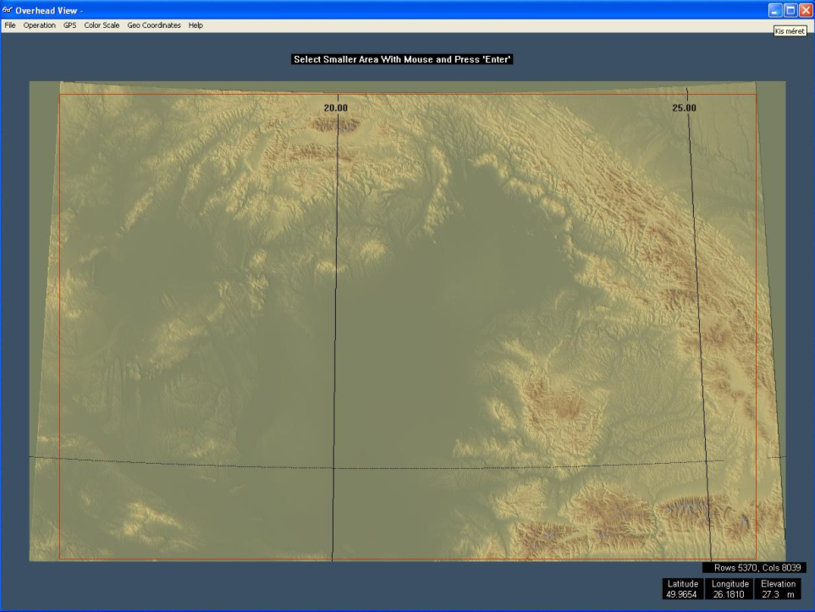The height and width of the screenshot is (612, 815).
Task: Click the 'Select Smaller Area With Mouse' banner
Action: 402,59
